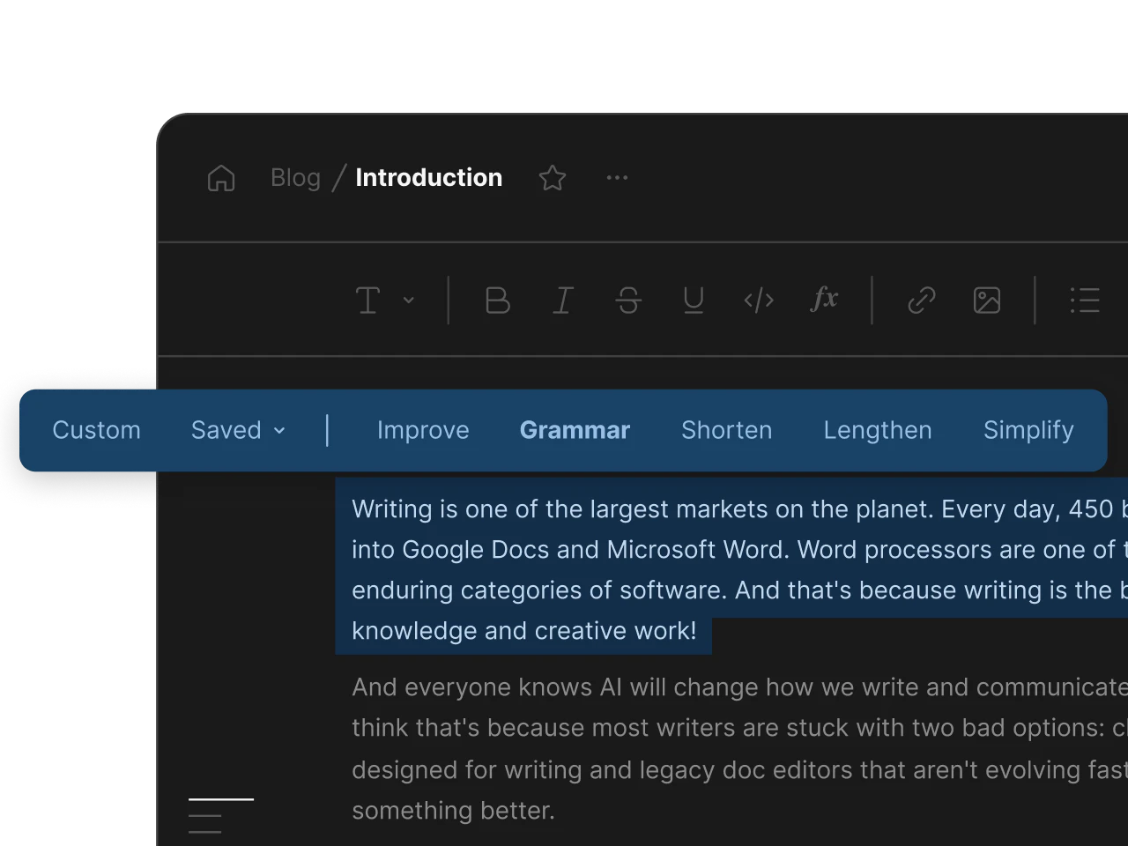Toggle underline formatting
The image size is (1128, 846).
coord(694,301)
